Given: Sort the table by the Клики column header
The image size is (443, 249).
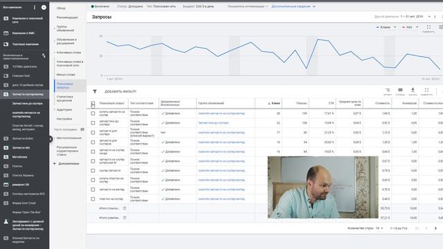Looking at the screenshot, I should click(x=274, y=103).
